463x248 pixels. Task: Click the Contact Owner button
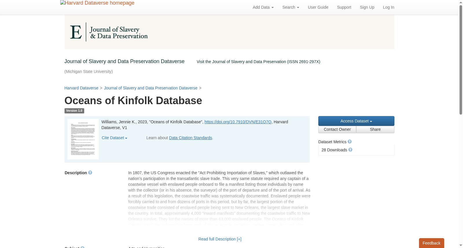pos(337,130)
